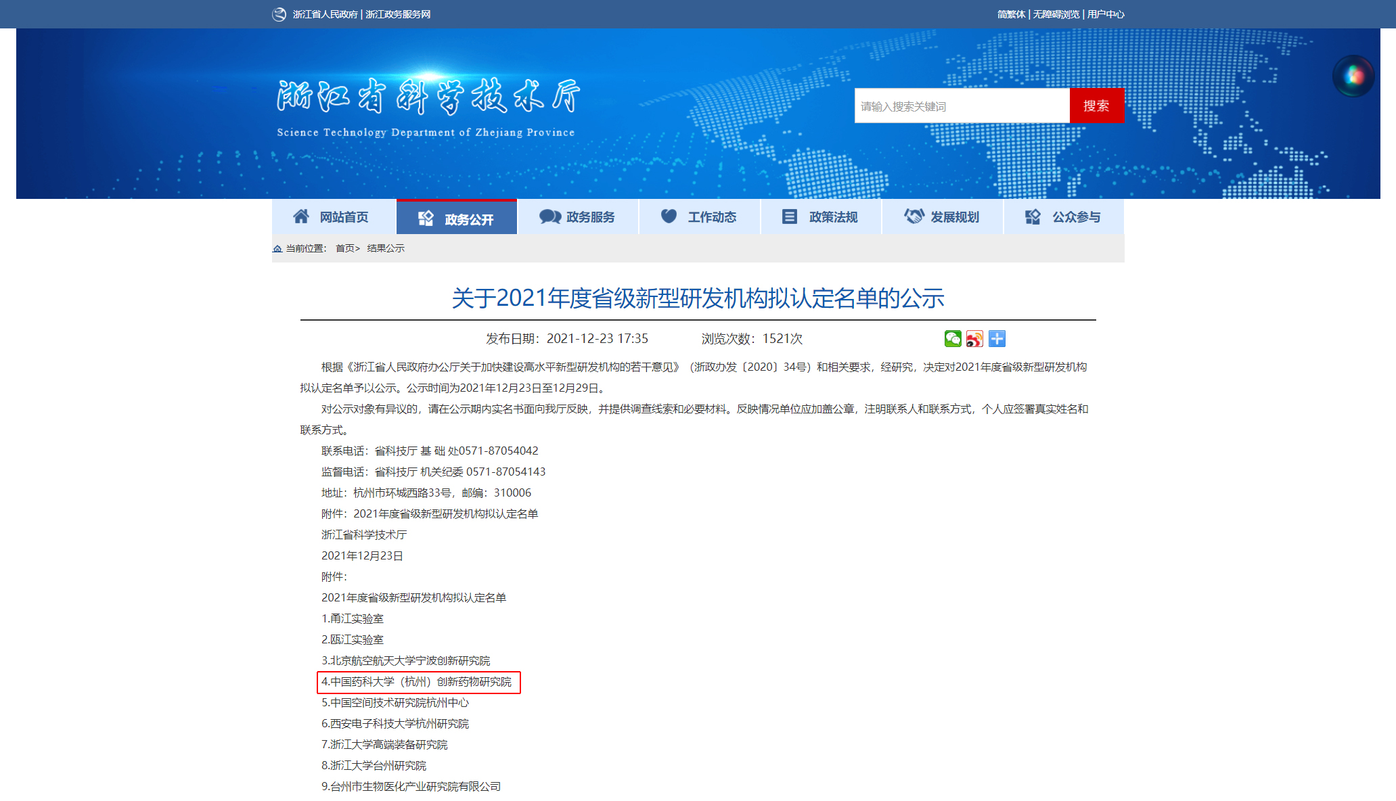Open the 浙江省人民政府 link
Viewport: 1396px width, 801px height.
pyautogui.click(x=325, y=14)
